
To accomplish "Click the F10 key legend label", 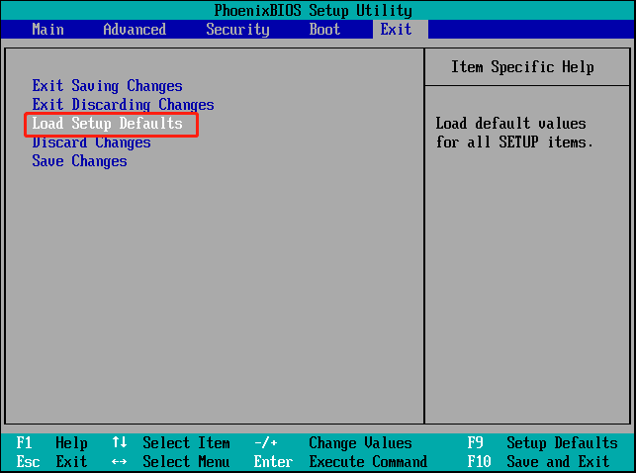I will (x=479, y=462).
